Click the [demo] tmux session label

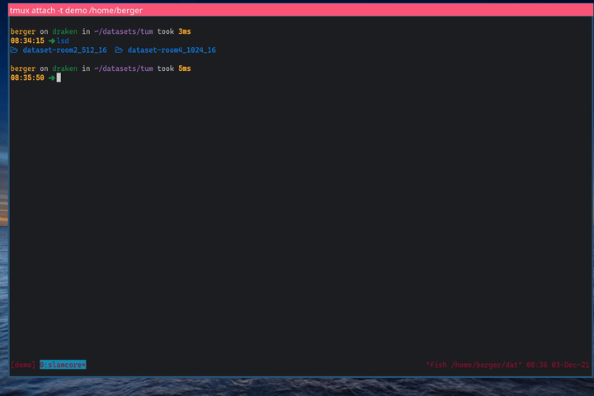(23, 365)
